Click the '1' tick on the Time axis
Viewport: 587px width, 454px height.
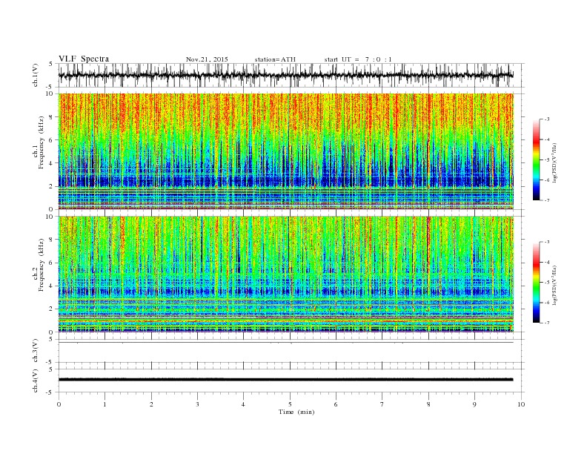click(105, 404)
